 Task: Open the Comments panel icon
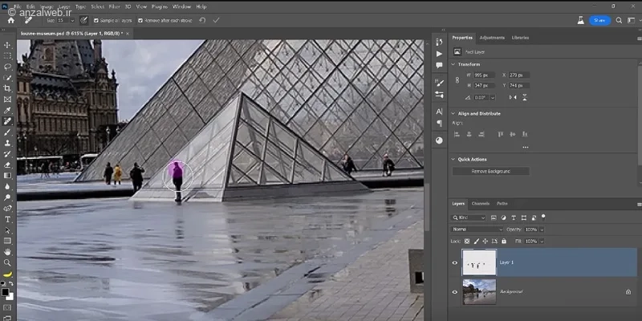tap(439, 65)
